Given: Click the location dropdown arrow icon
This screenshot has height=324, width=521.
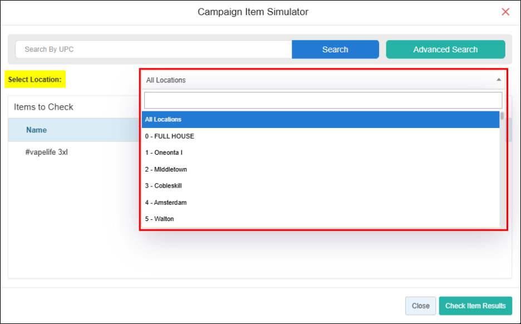Looking at the screenshot, I should point(499,80).
